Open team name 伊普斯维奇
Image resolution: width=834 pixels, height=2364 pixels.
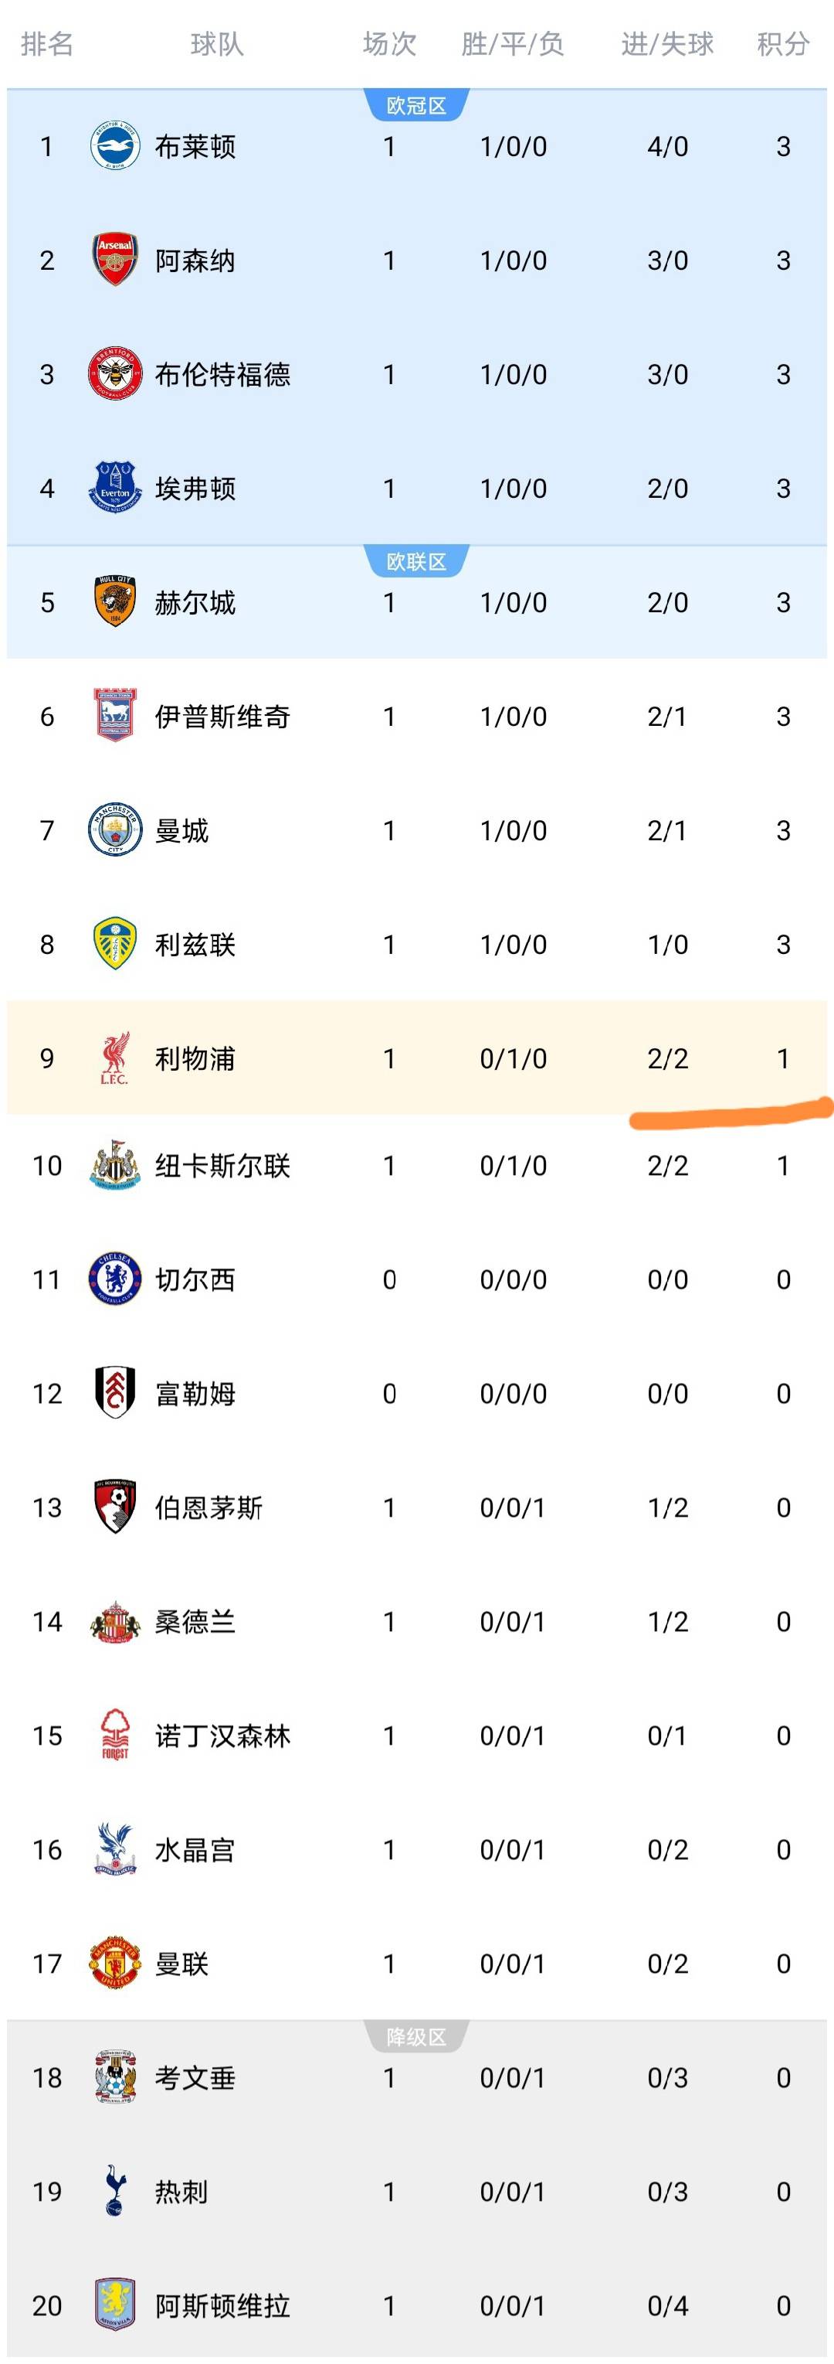(x=222, y=716)
